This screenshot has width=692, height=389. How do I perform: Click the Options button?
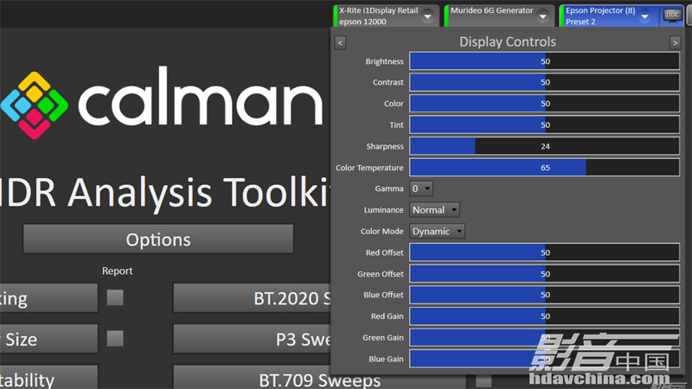tap(158, 239)
